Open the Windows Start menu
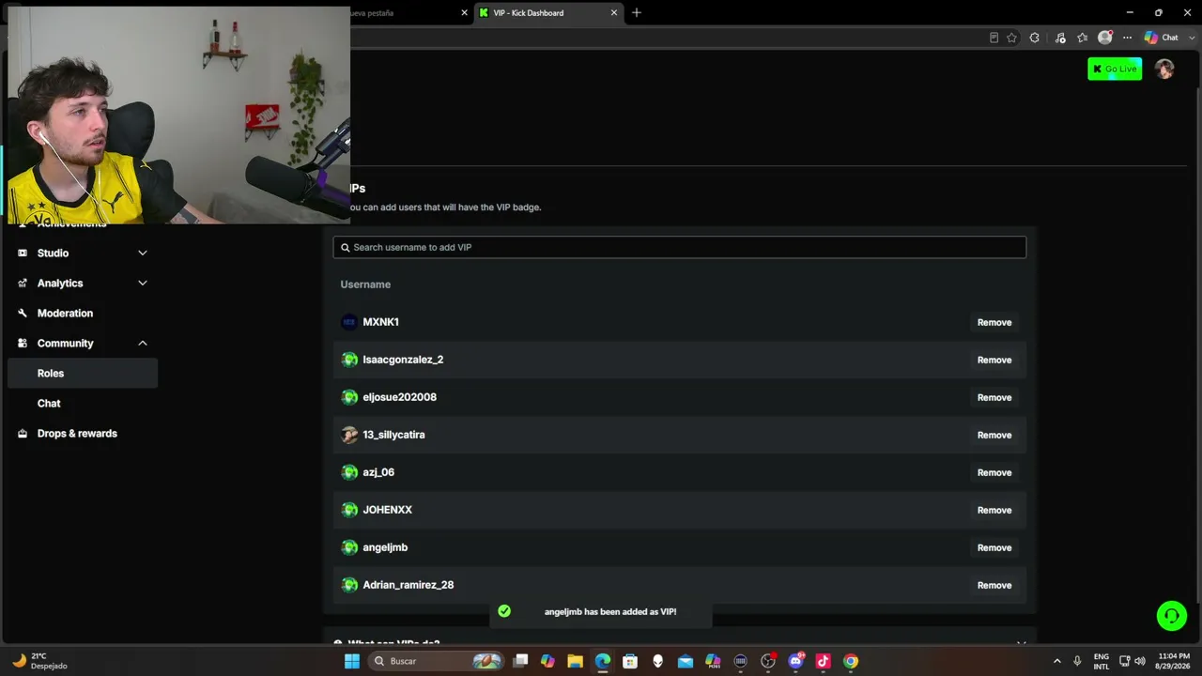The width and height of the screenshot is (1202, 676). 352,661
